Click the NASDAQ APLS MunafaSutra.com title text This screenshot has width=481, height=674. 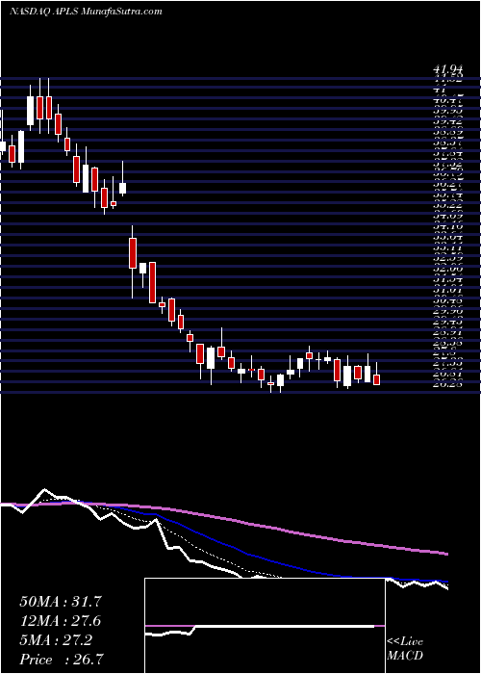(x=86, y=12)
